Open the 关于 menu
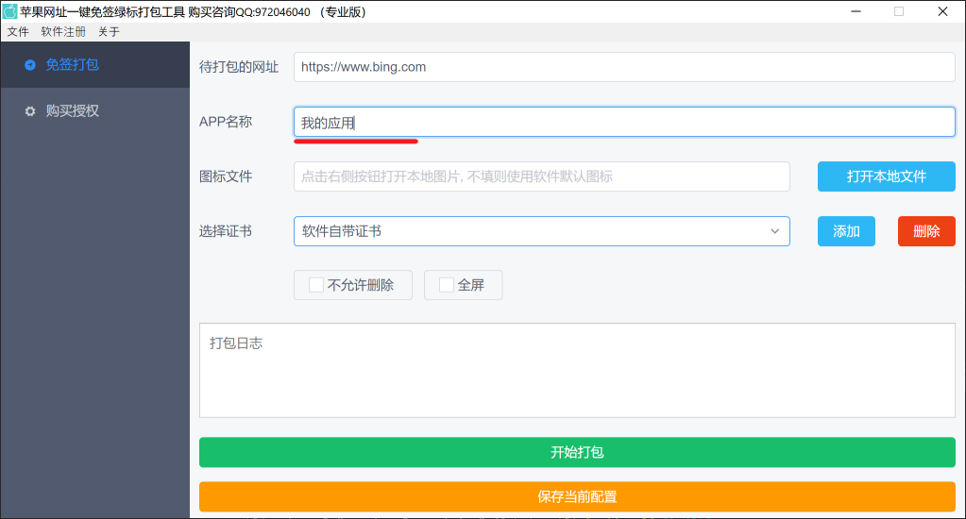The image size is (966, 519). click(109, 31)
